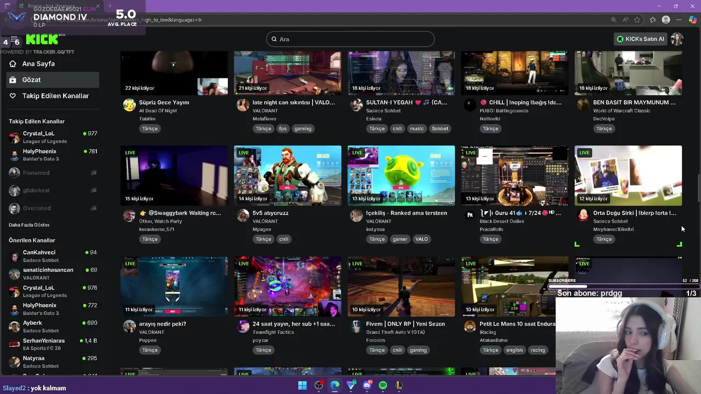Open recommended channel Natyraa
The height and width of the screenshot is (394, 701).
53,362
